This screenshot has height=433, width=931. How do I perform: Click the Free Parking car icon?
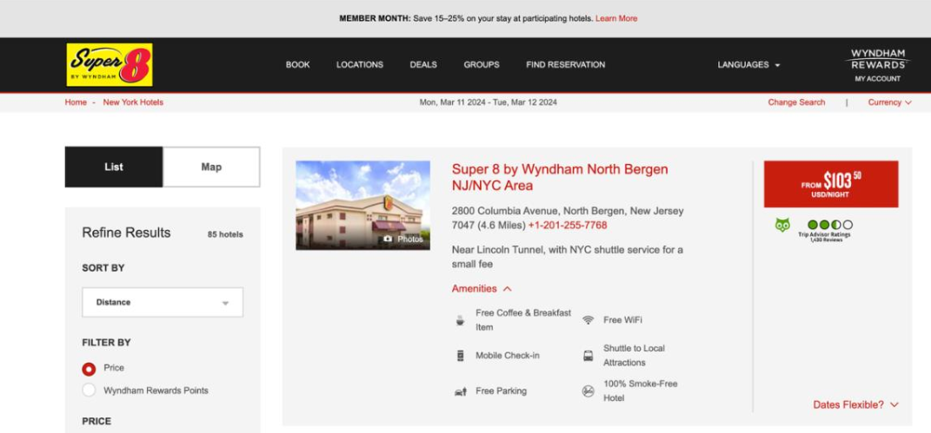click(x=460, y=391)
